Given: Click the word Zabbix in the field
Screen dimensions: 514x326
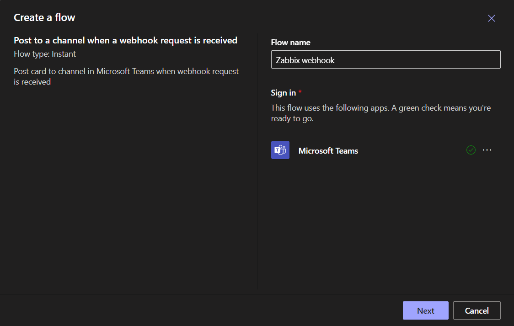Looking at the screenshot, I should pos(288,60).
